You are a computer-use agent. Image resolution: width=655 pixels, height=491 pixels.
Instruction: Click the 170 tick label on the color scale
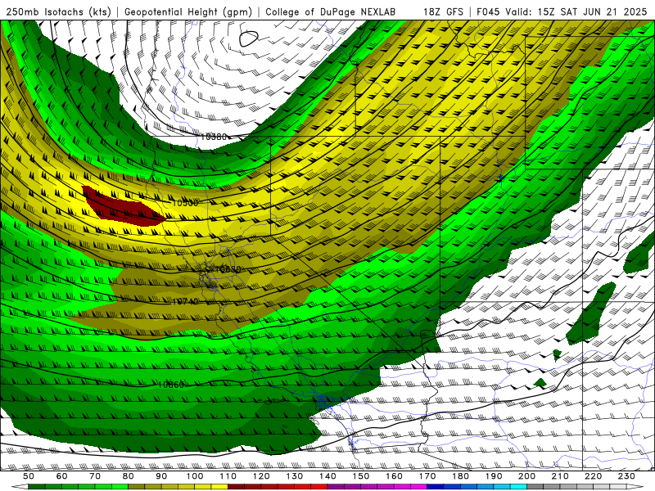427,476
